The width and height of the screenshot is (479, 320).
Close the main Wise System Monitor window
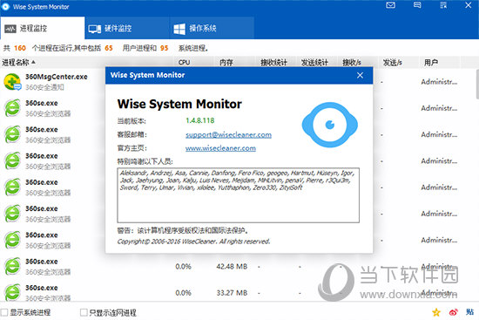click(469, 5)
